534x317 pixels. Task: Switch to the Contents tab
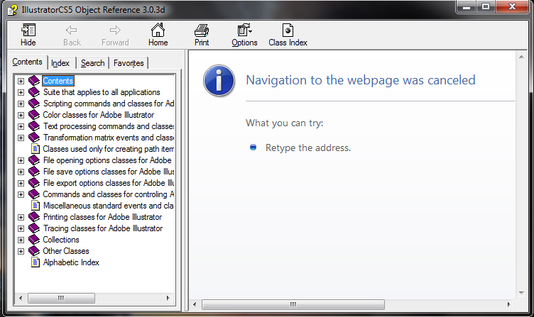(x=27, y=62)
